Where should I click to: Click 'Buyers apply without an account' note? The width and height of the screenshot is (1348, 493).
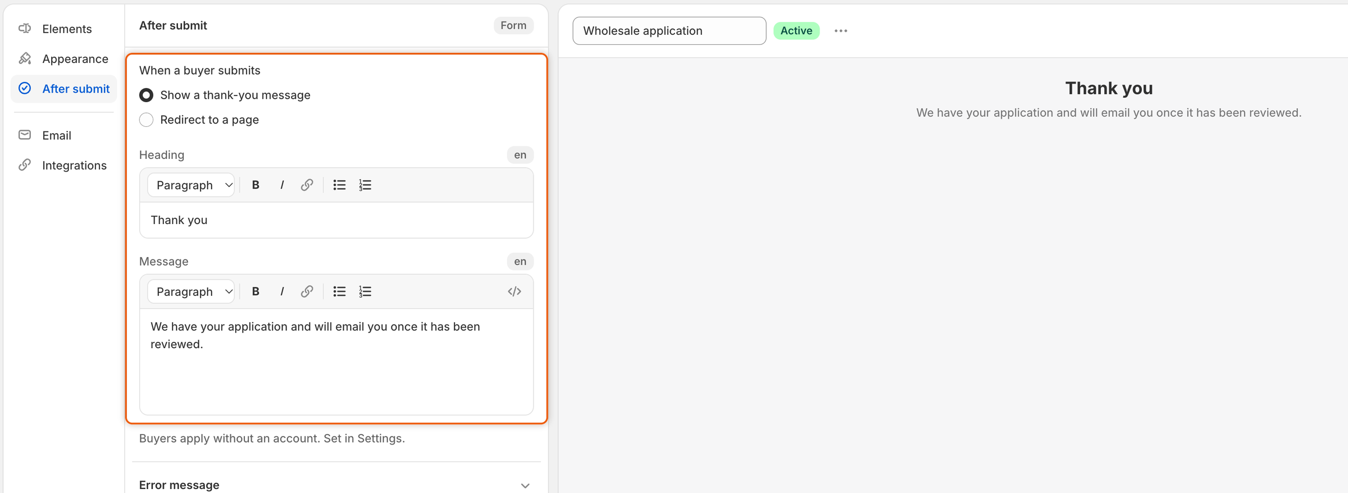click(272, 439)
